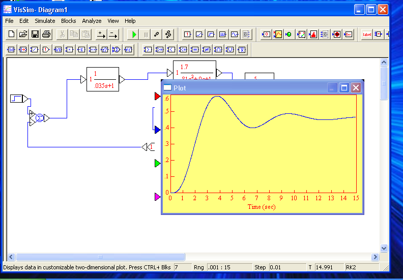The image size is (403, 280).
Task: Insert the error (Err) block
Action: click(x=349, y=35)
